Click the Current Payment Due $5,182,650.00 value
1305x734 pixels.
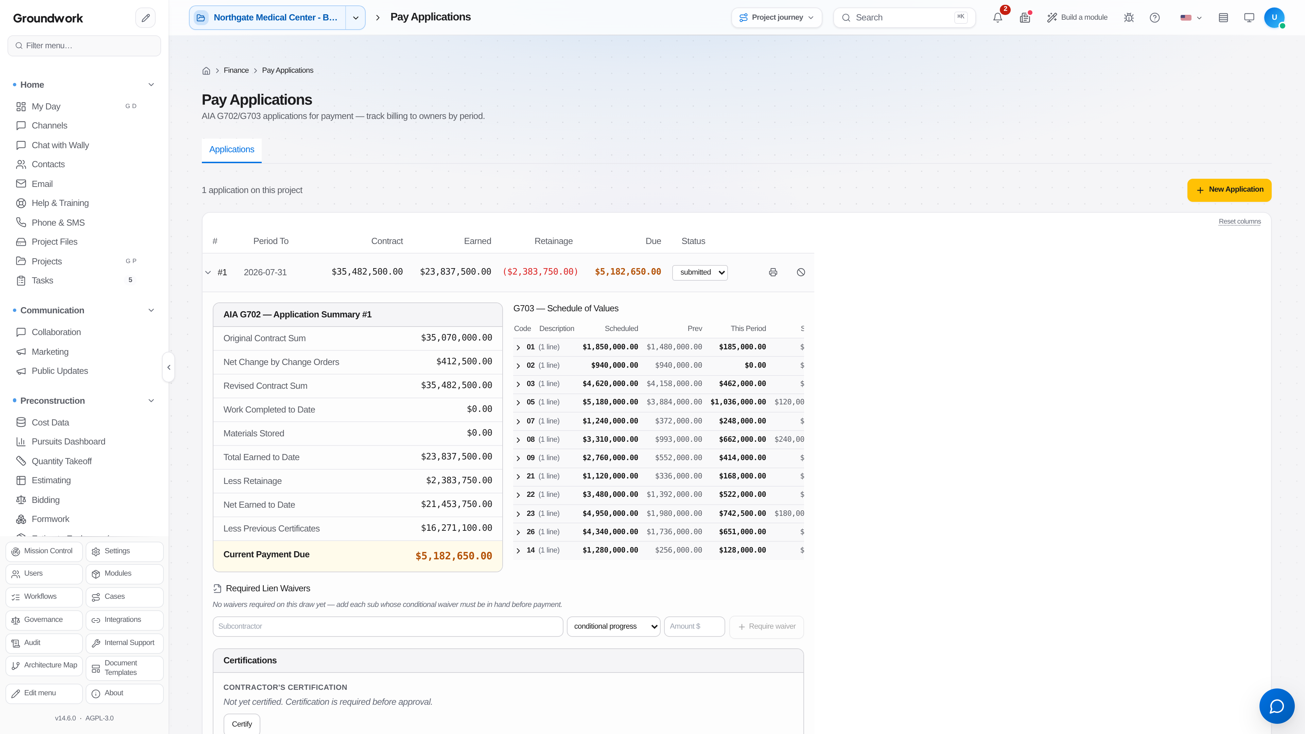pos(453,556)
